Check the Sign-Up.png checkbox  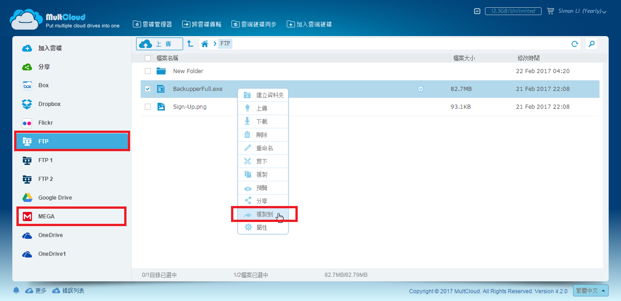point(147,107)
